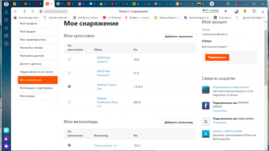This screenshot has width=269, height=151.
Task: Disconnect Facebook via Отключить link
Action: pyautogui.click(x=220, y=111)
